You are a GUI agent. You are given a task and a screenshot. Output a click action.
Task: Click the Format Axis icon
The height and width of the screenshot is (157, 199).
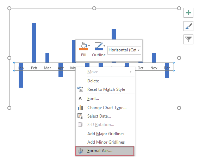tap(81, 151)
